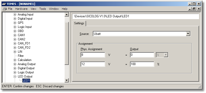The image size is (206, 93).
Task: Click the Output field containing 100
Action: coord(142,64)
